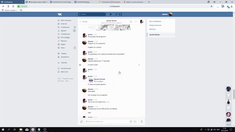The height and width of the screenshot is (132, 235).
Task: Click the voice message microphone icon
Action: coord(142,121)
